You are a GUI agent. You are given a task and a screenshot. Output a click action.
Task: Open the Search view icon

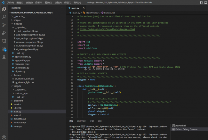point(4,17)
